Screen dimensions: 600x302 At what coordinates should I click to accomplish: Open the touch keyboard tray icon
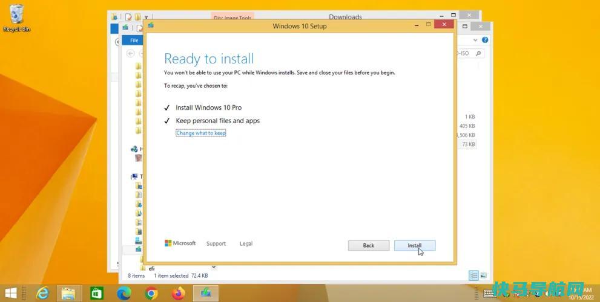490,293
